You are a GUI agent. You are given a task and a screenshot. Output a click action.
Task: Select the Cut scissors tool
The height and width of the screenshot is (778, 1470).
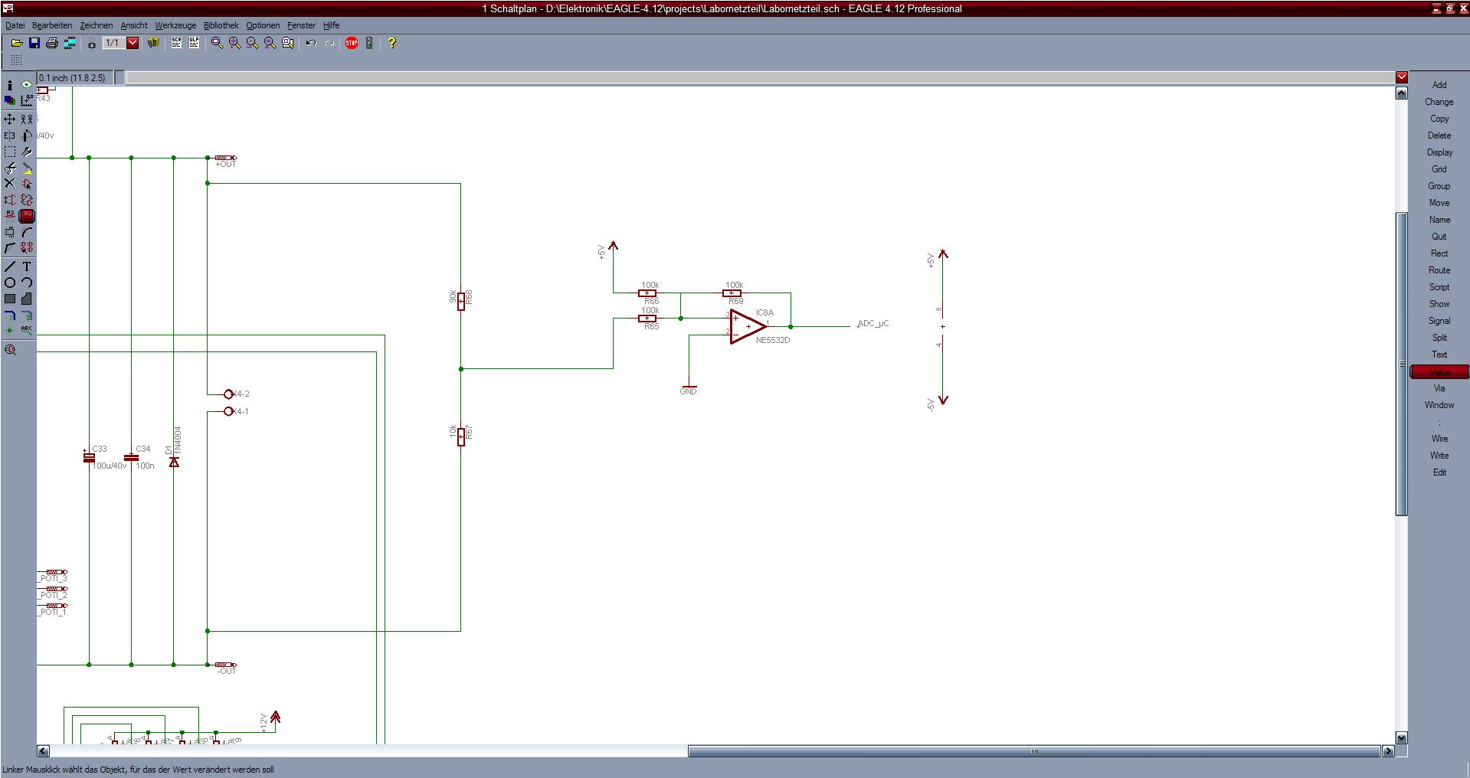coord(10,168)
